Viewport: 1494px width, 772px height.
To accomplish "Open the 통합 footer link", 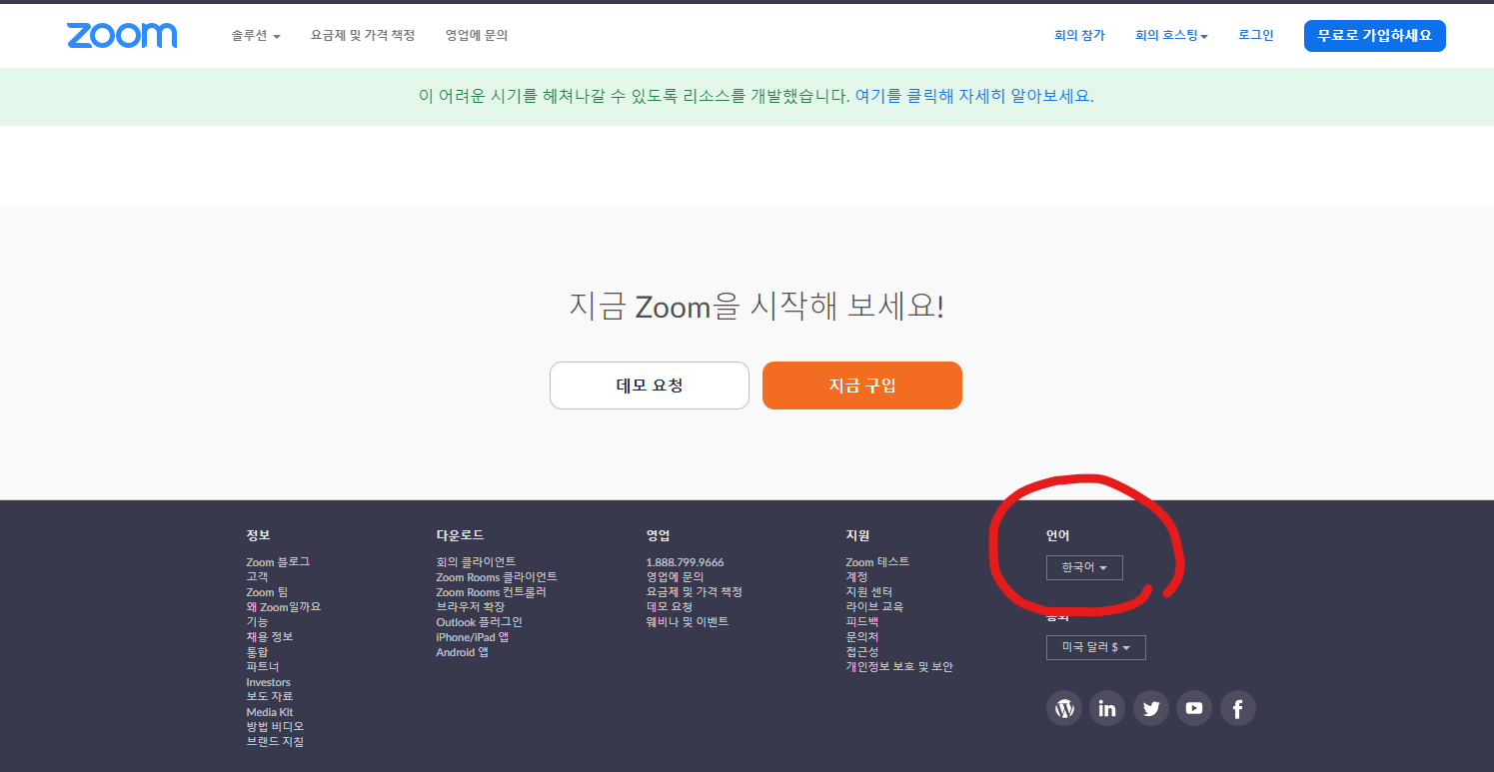I will (x=257, y=652).
